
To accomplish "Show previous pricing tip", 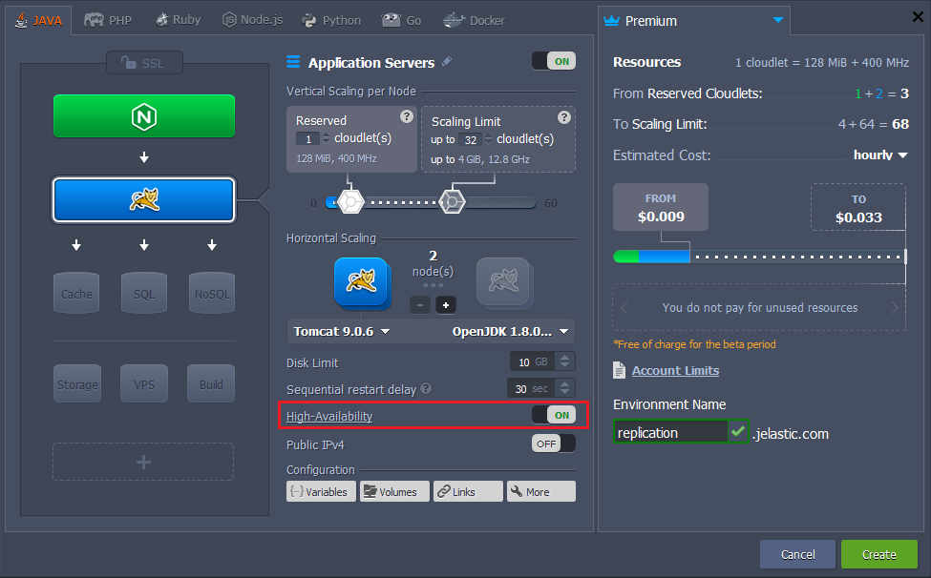I will click(624, 307).
